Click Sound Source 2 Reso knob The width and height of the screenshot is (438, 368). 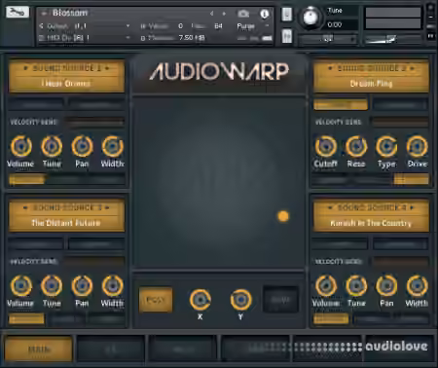(356, 146)
